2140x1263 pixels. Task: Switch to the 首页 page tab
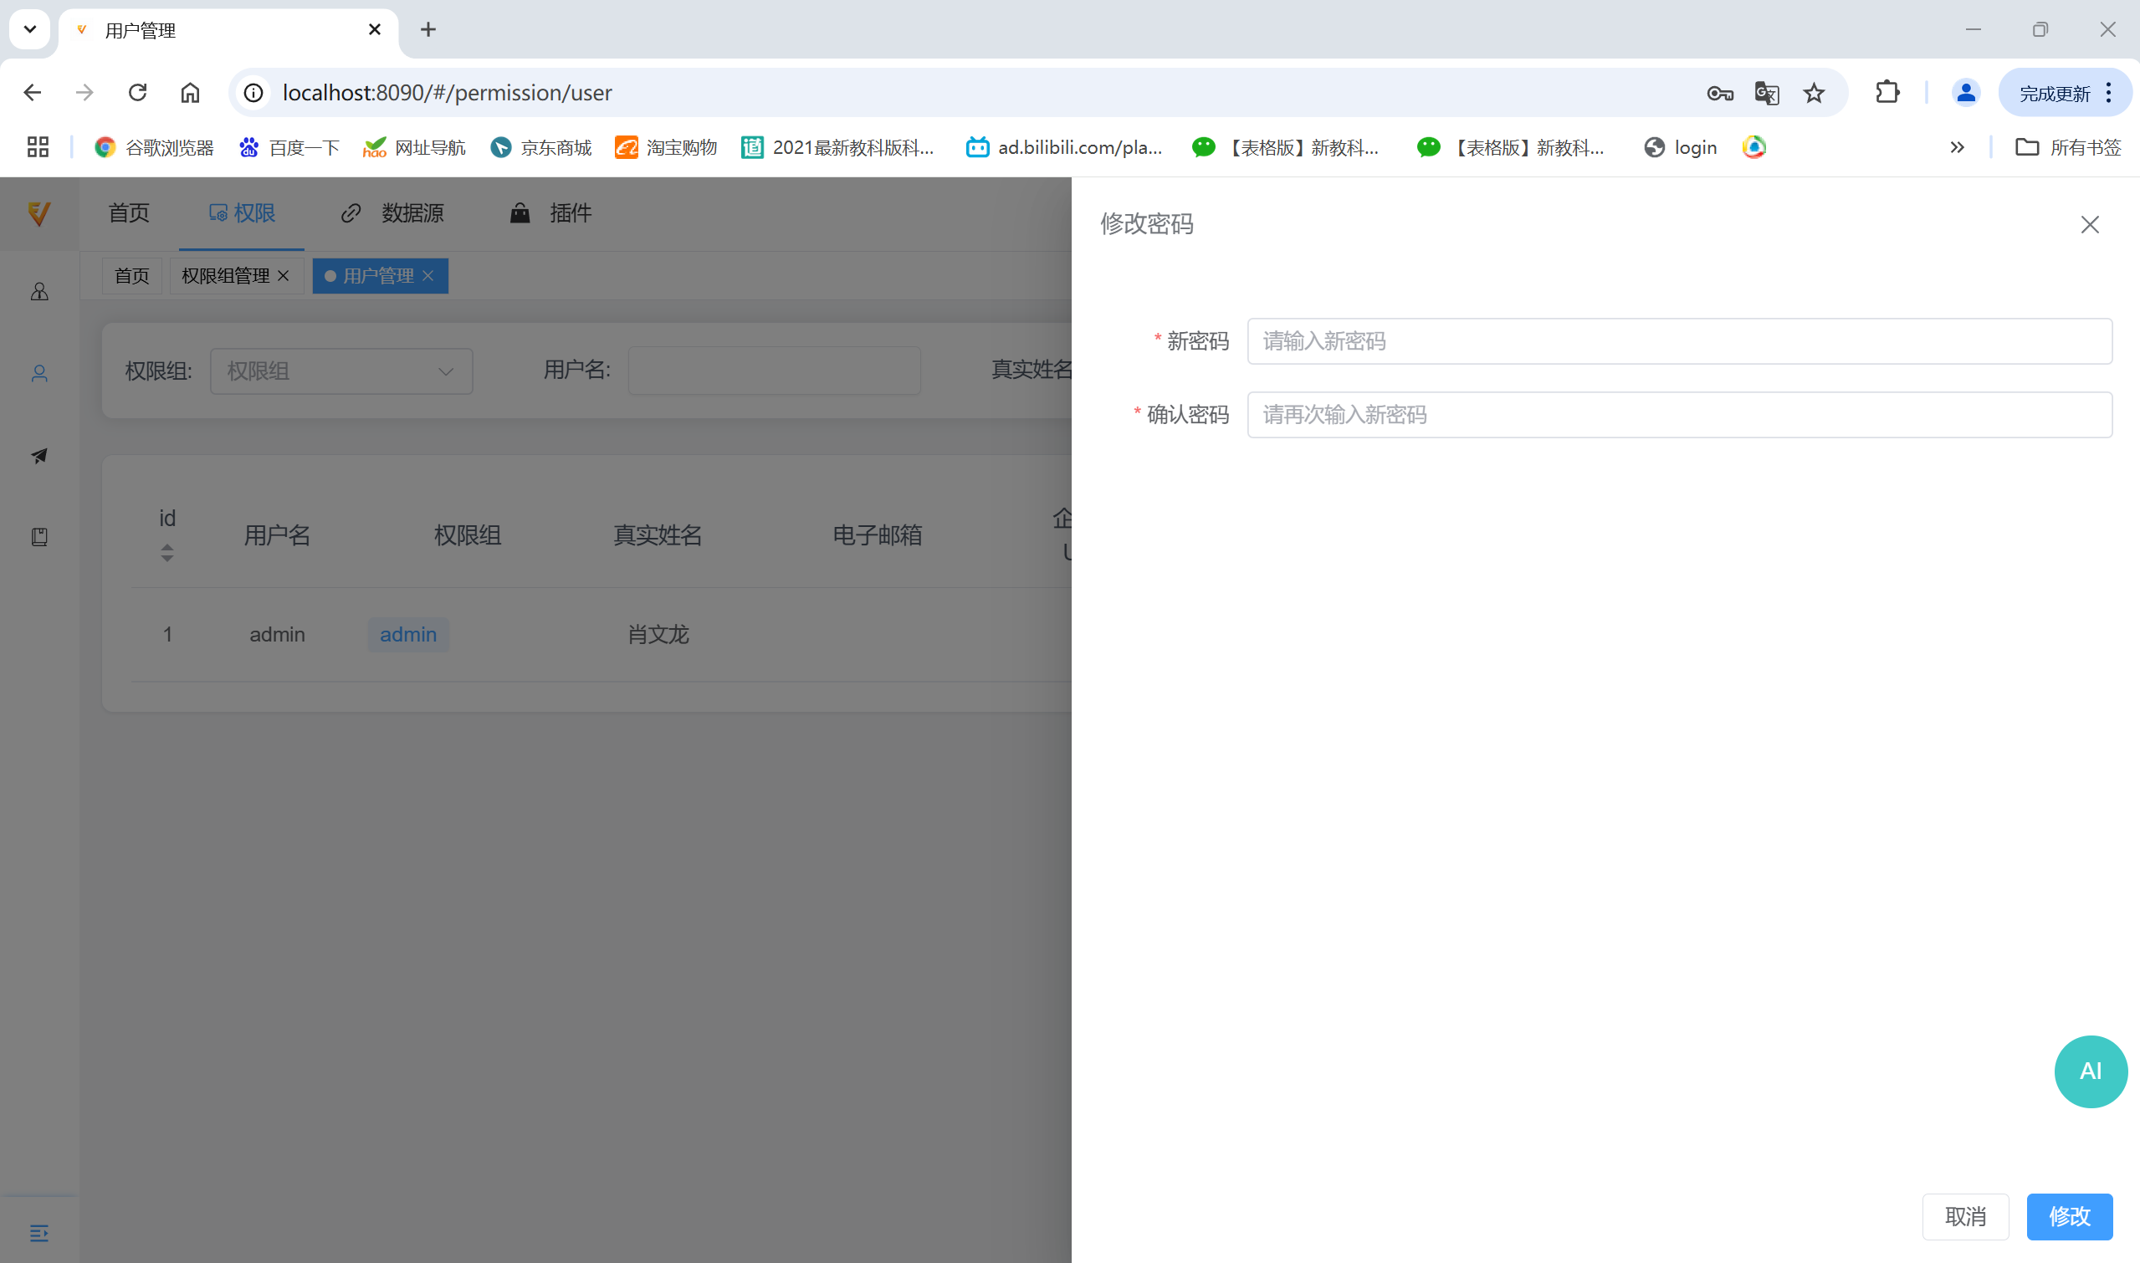[131, 276]
